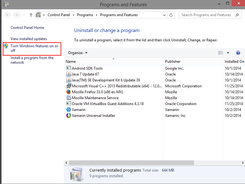Expand arrow after Programs breadcrumb

[x=97, y=15]
